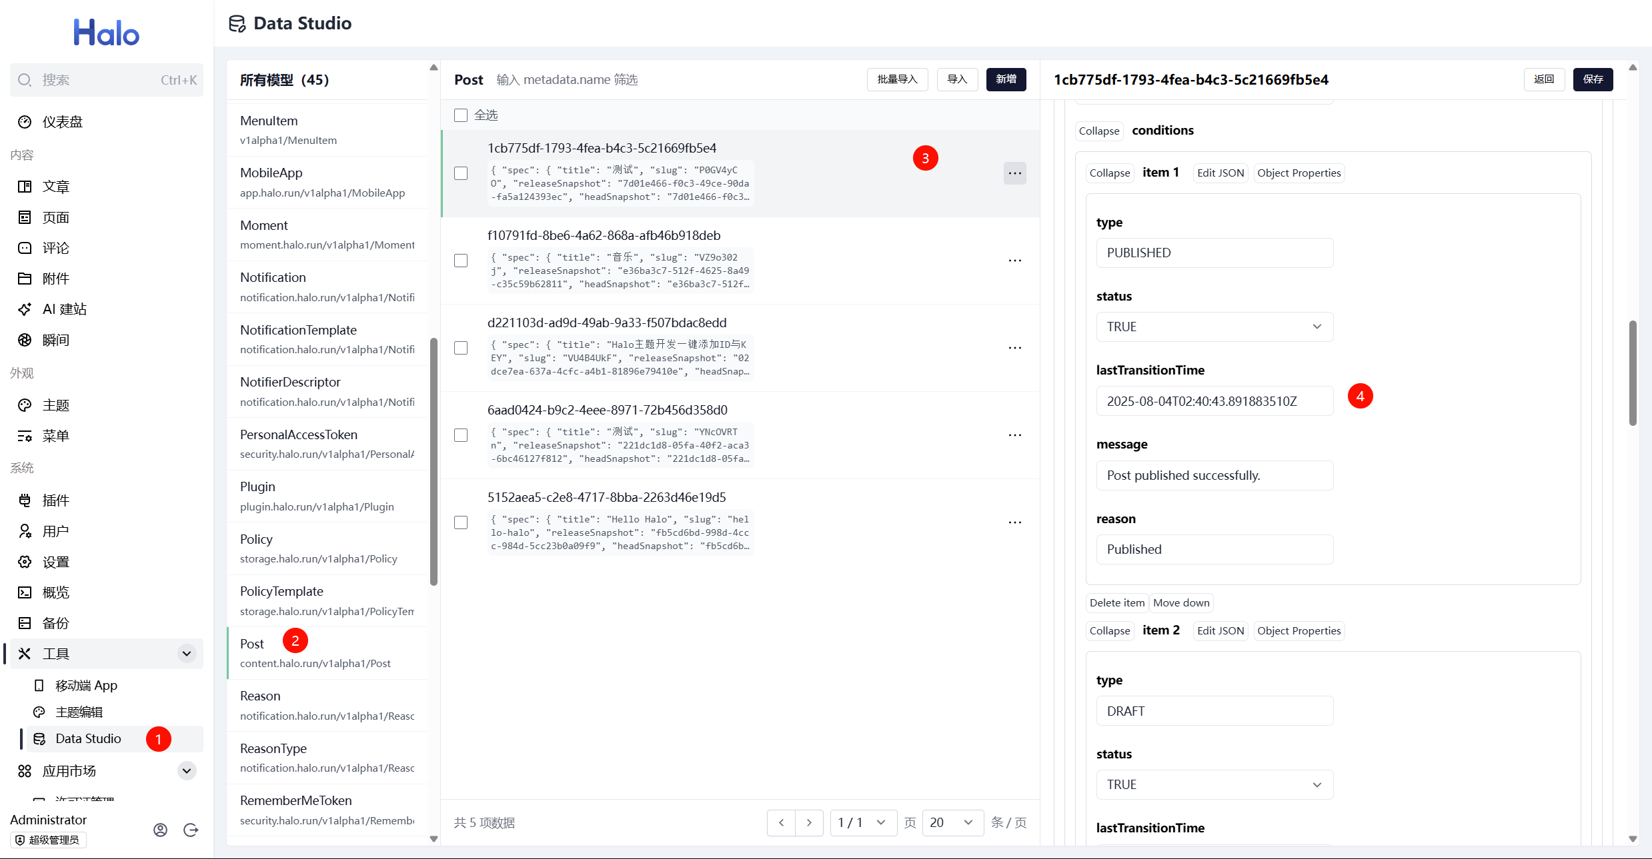Check the box for post 5152aea5-c2e8-4717
This screenshot has width=1652, height=859.
click(x=461, y=522)
